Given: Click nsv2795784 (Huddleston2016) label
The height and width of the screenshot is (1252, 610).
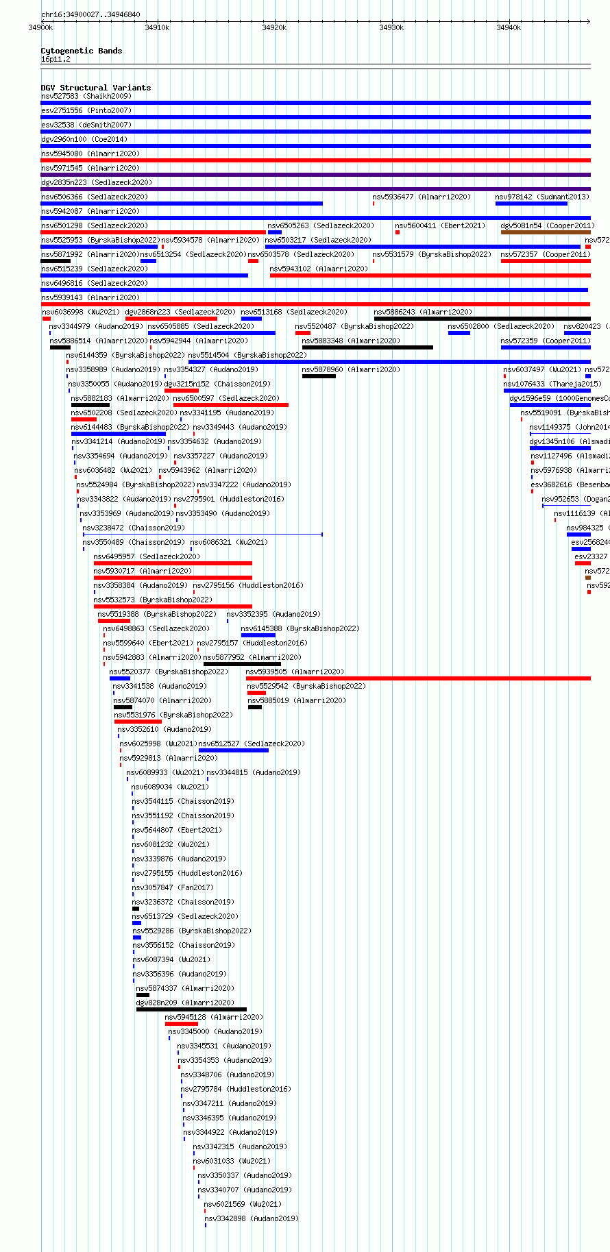Looking at the screenshot, I should pos(236,1089).
